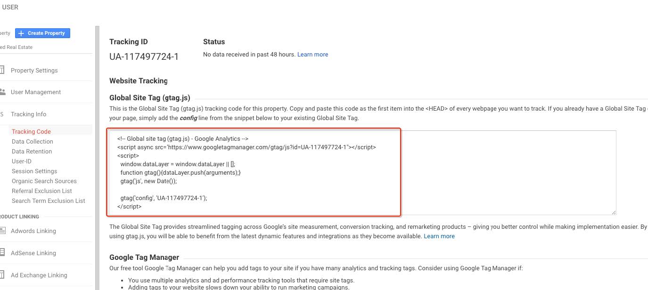Screen dimensions: 648x290
Task: Go to User-ID settings
Action: coord(22,161)
